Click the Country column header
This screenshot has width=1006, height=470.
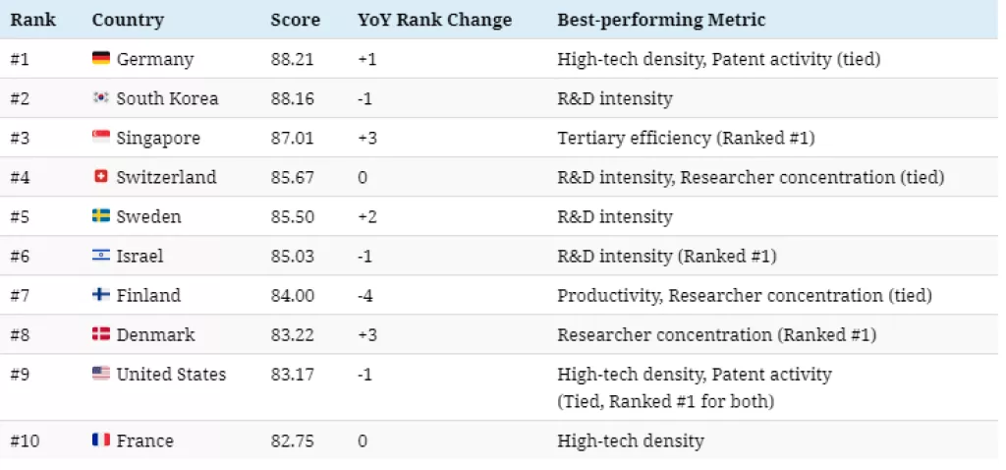128,20
